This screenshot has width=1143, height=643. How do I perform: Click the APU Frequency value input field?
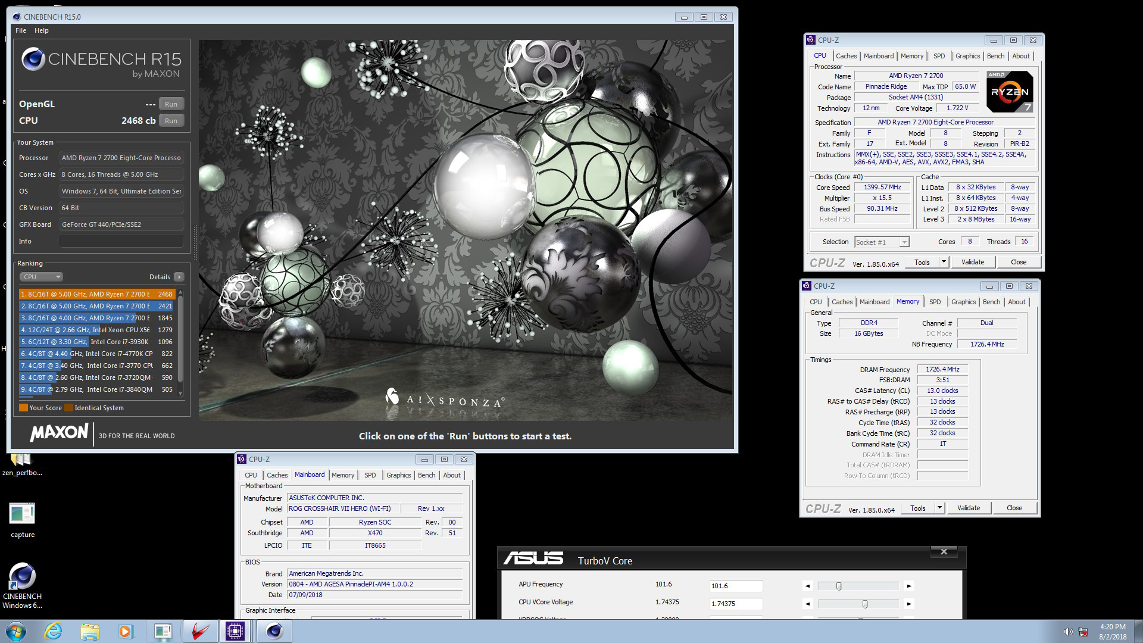736,586
